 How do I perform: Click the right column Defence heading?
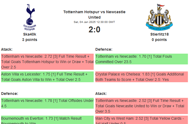click(x=104, y=49)
